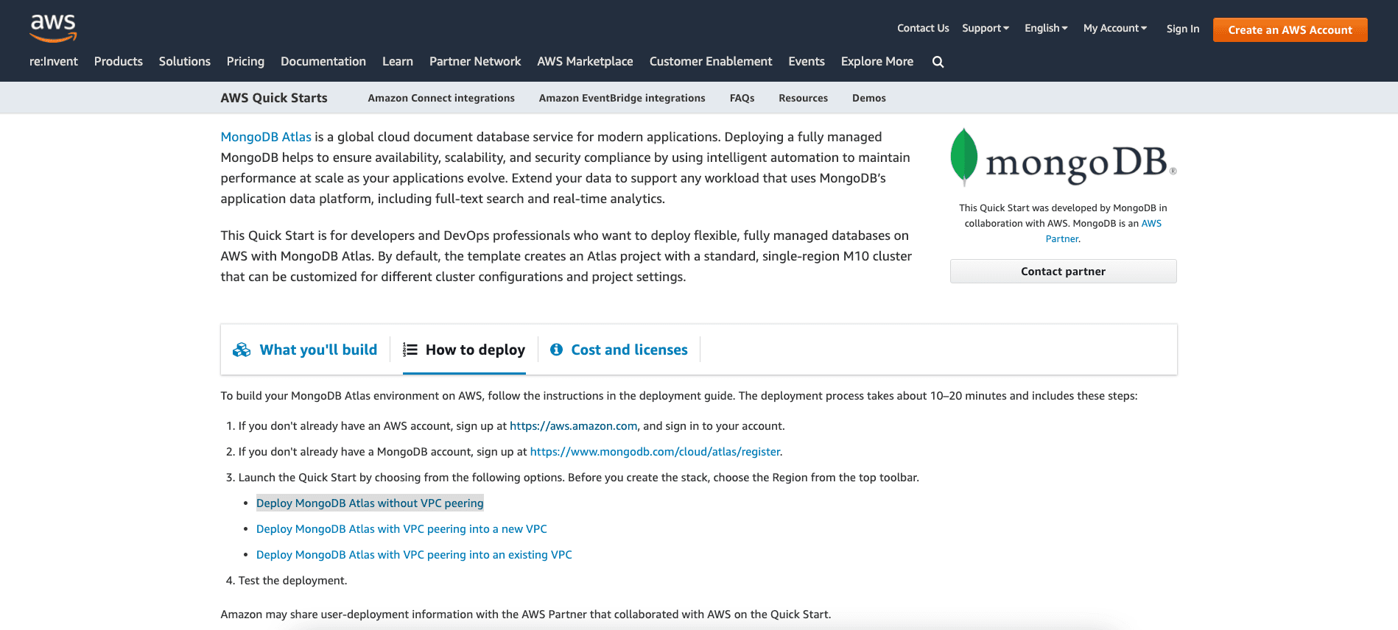Switch to the Cost and licenses tab

point(629,350)
